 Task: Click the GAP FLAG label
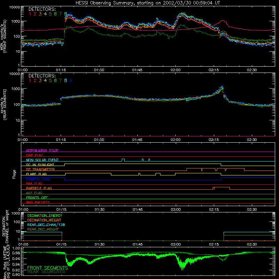pos(35,155)
